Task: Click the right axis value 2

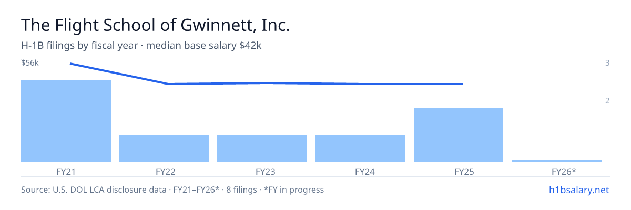Action: (x=607, y=100)
